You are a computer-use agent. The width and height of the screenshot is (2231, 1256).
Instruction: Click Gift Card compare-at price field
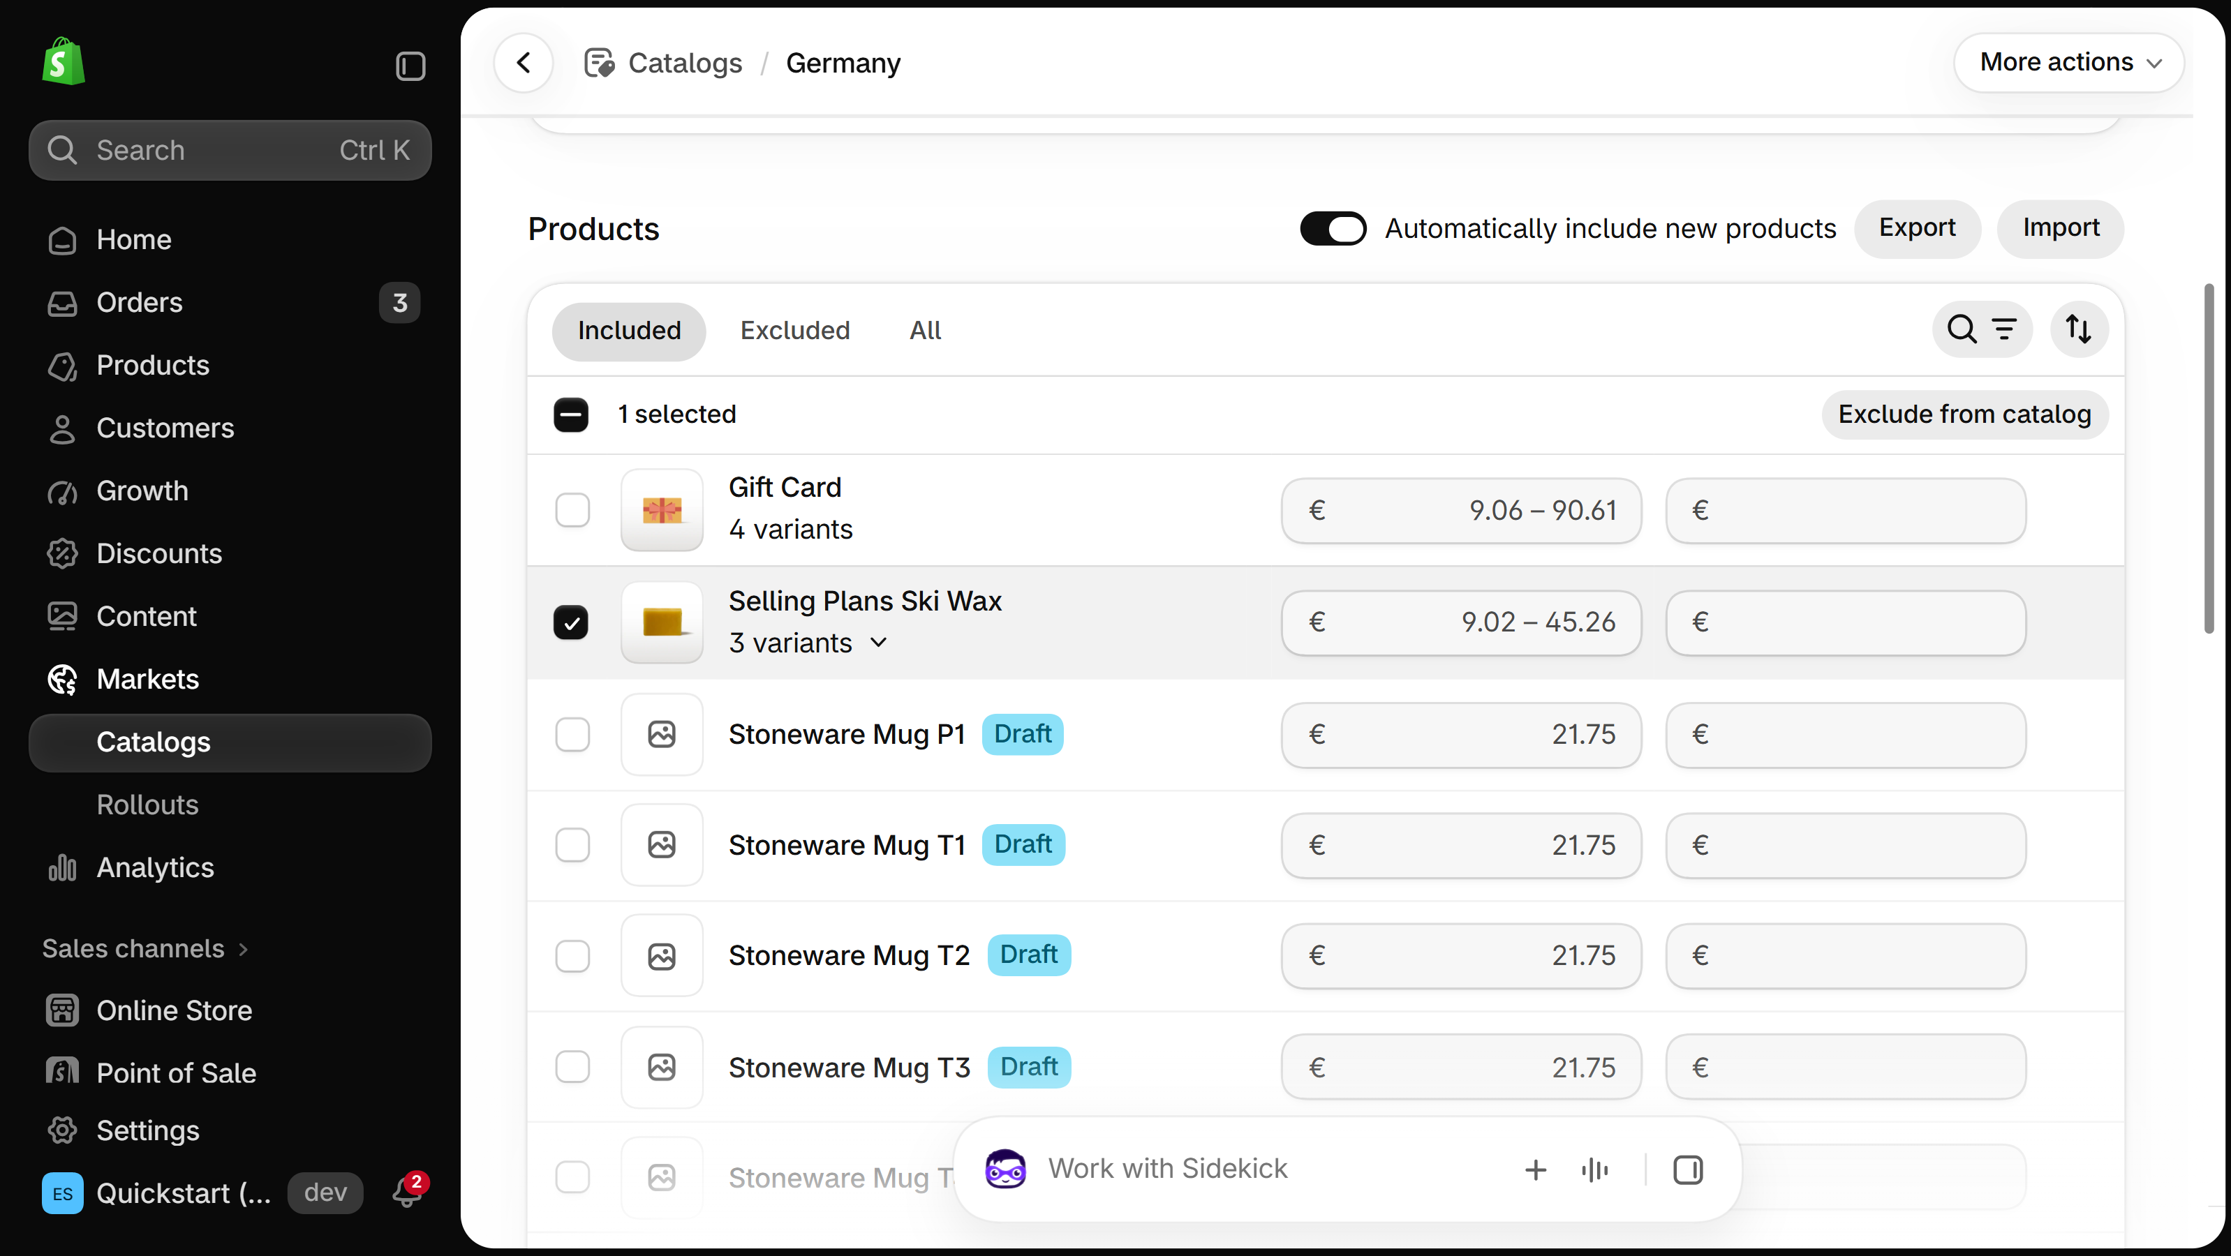click(1846, 511)
